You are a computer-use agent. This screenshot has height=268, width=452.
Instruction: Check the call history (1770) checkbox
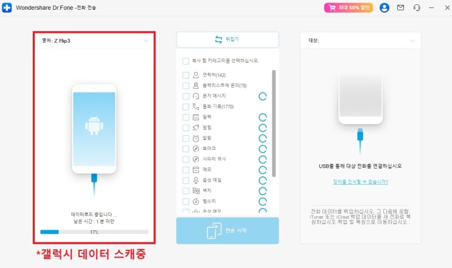pyautogui.click(x=186, y=107)
